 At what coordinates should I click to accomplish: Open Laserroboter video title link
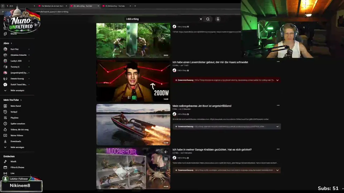(210, 62)
